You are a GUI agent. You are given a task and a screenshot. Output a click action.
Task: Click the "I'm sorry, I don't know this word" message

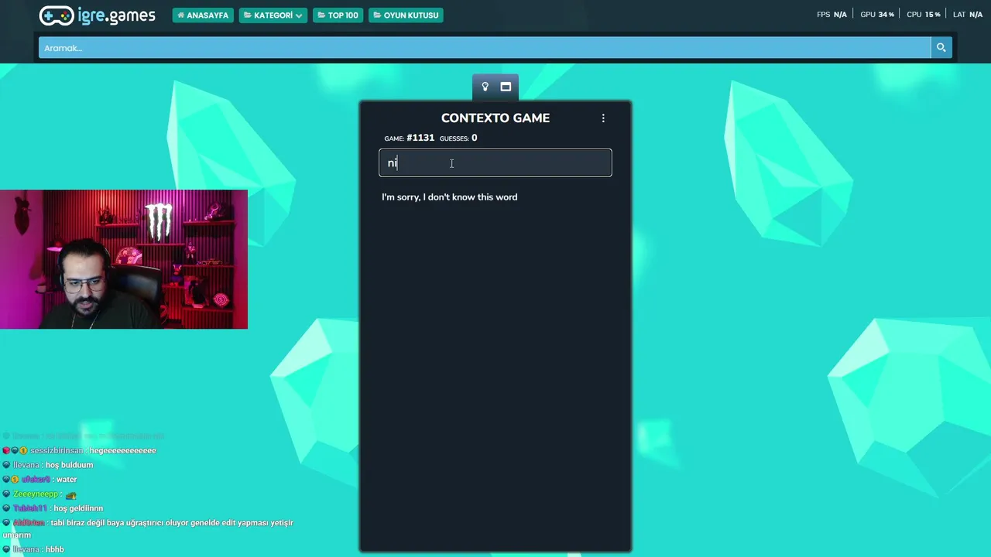pyautogui.click(x=449, y=197)
